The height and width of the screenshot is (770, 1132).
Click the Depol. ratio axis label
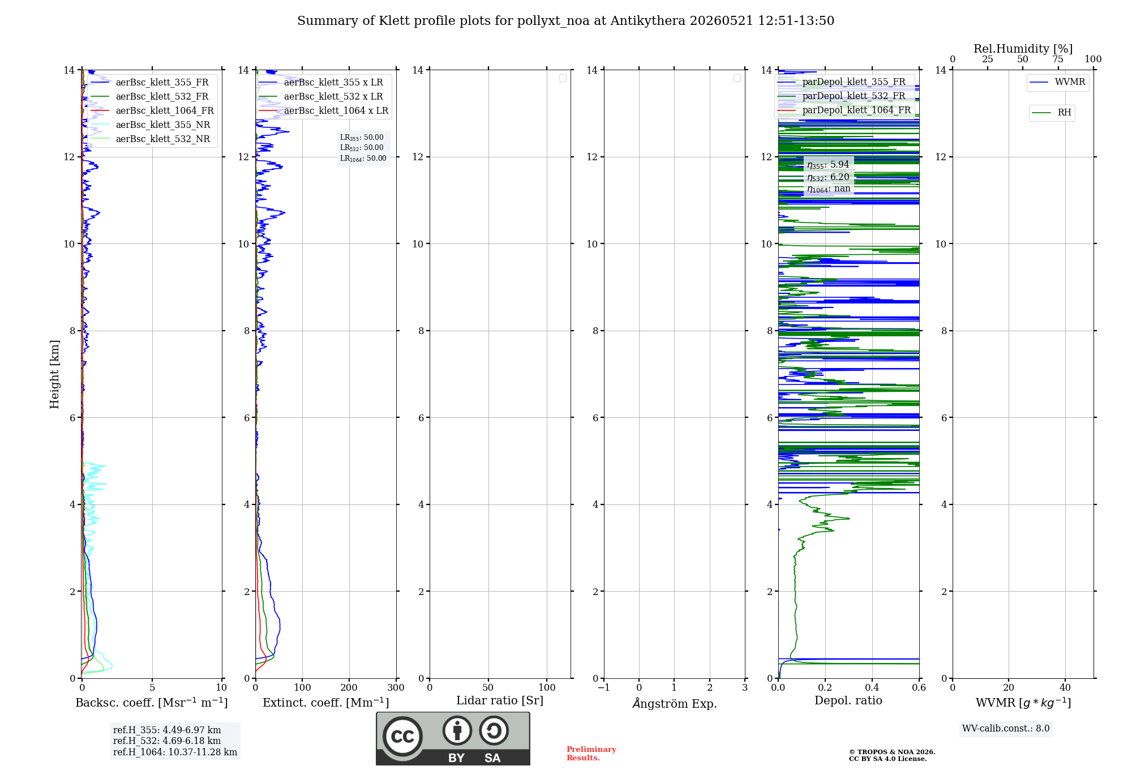[848, 701]
